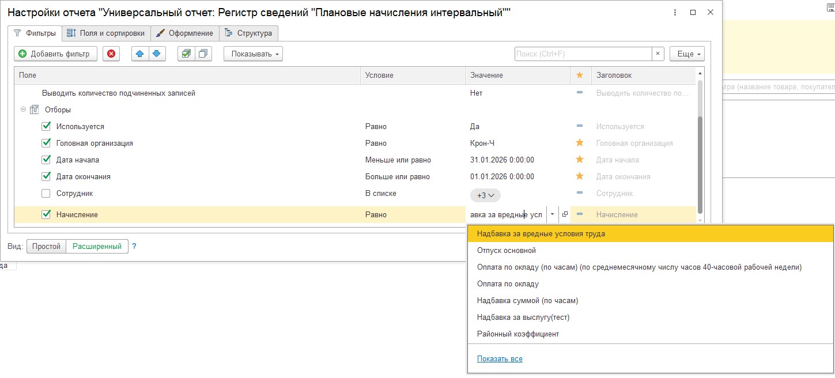Click the red delete filter icon
835x378 pixels.
coord(111,54)
